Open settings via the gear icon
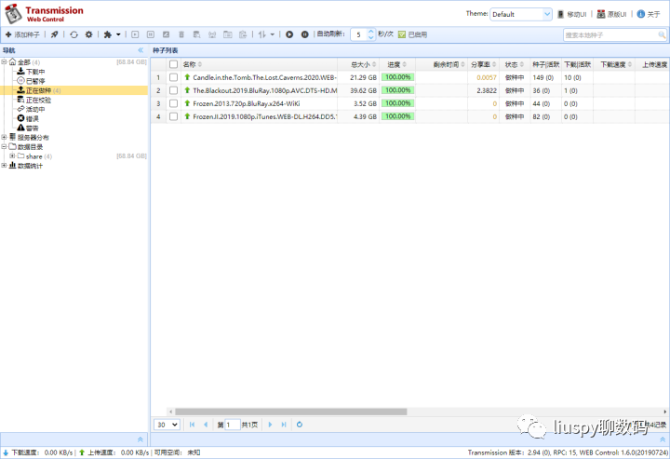Image resolution: width=670 pixels, height=459 pixels. pos(88,34)
